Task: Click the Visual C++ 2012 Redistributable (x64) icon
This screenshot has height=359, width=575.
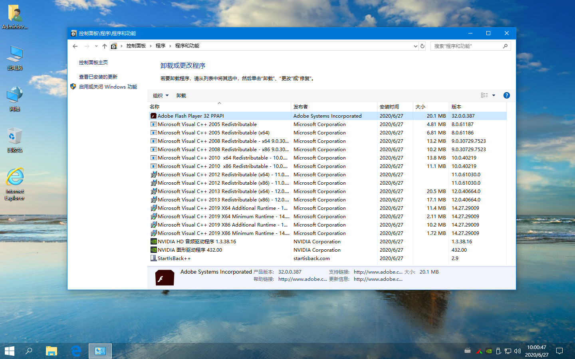Action: (x=153, y=174)
